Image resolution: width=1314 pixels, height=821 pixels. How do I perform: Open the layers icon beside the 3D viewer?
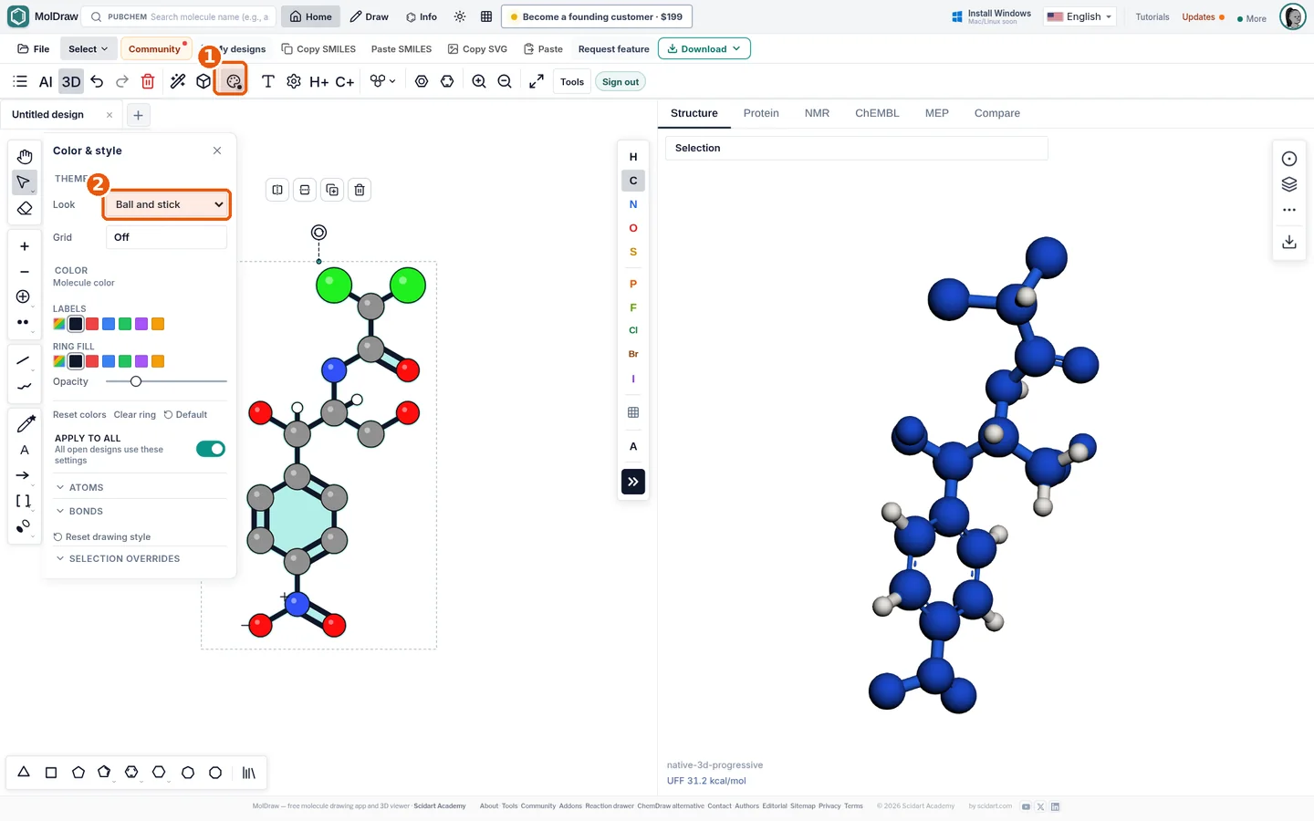(1289, 184)
